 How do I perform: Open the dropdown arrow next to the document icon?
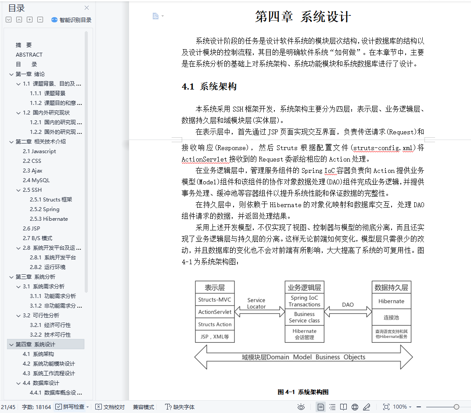coord(162,16)
